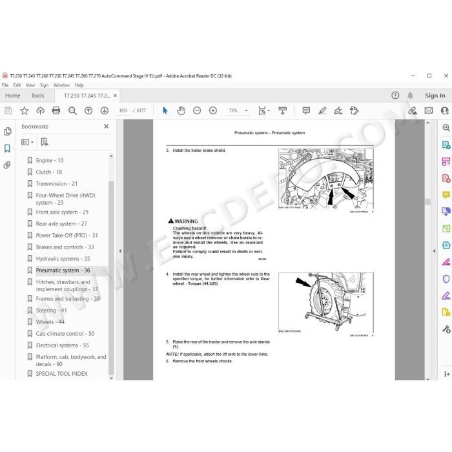Open Transmission - 21 bookmark
The width and height of the screenshot is (452, 452).
[57, 183]
